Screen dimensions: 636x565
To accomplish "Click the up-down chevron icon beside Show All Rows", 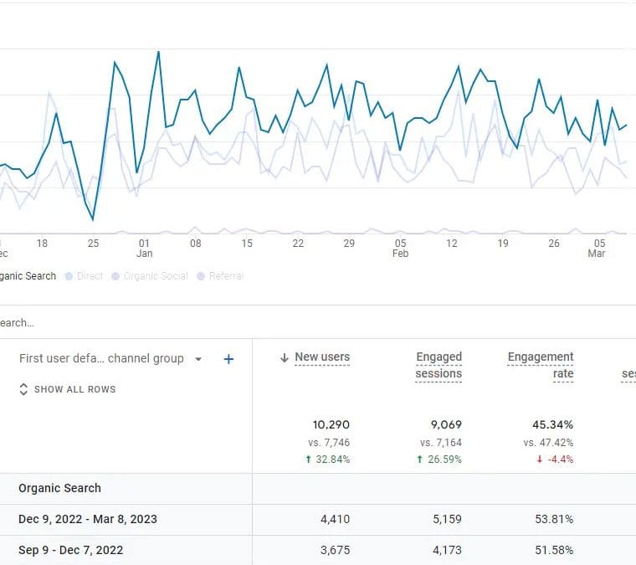I will point(23,389).
